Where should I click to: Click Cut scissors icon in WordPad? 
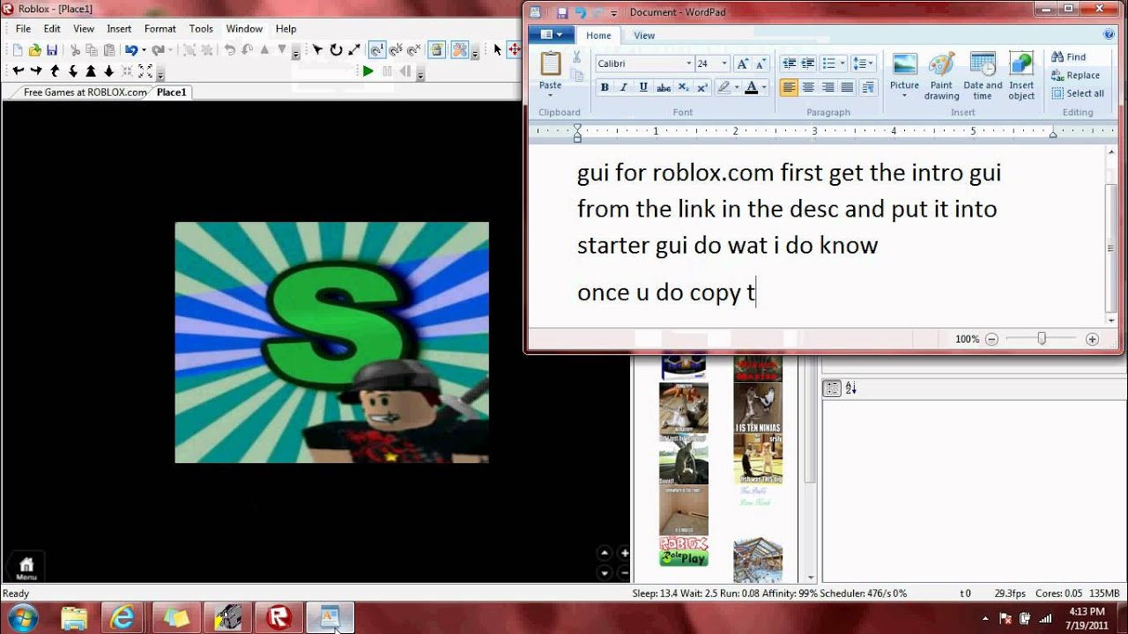pos(577,57)
